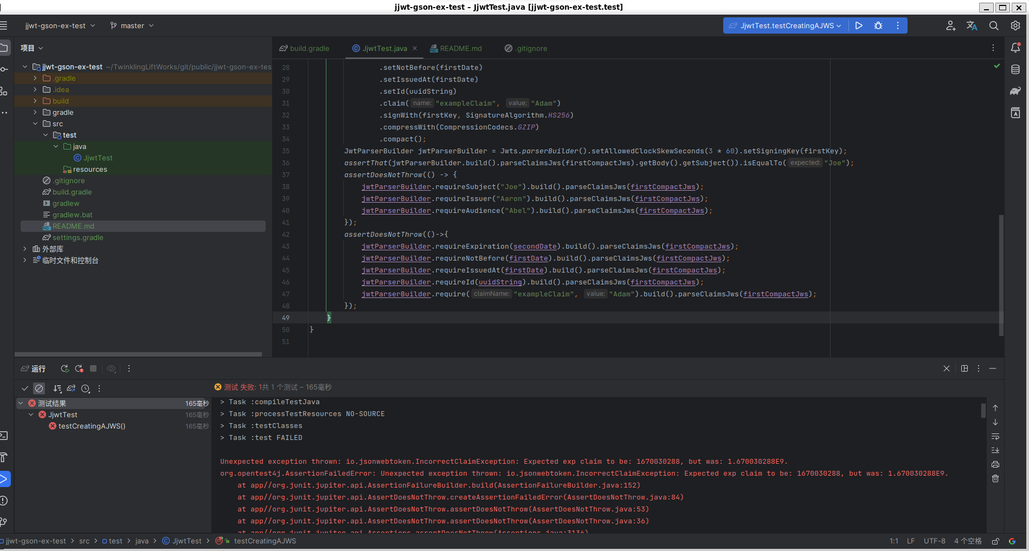Open the master branch dropdown
Screen dimensions: 1029x551
point(132,25)
